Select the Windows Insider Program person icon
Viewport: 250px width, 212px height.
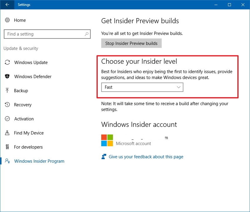point(7,161)
